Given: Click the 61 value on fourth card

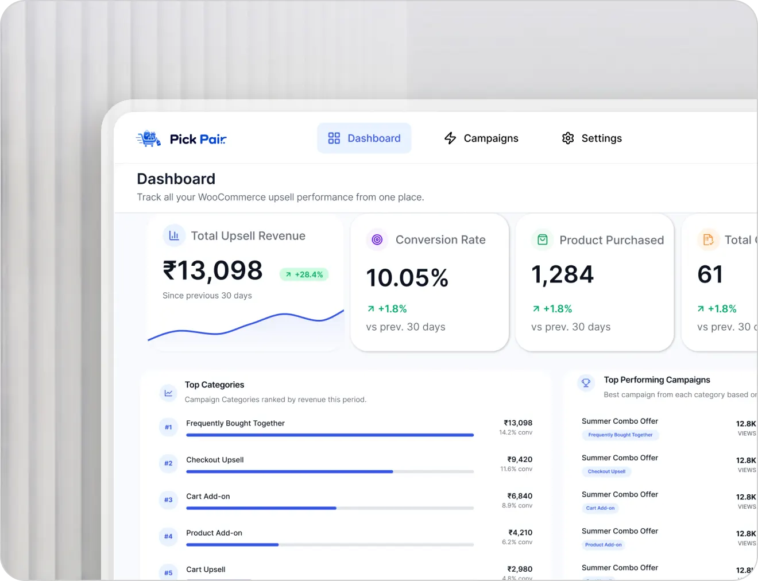Looking at the screenshot, I should tap(710, 274).
